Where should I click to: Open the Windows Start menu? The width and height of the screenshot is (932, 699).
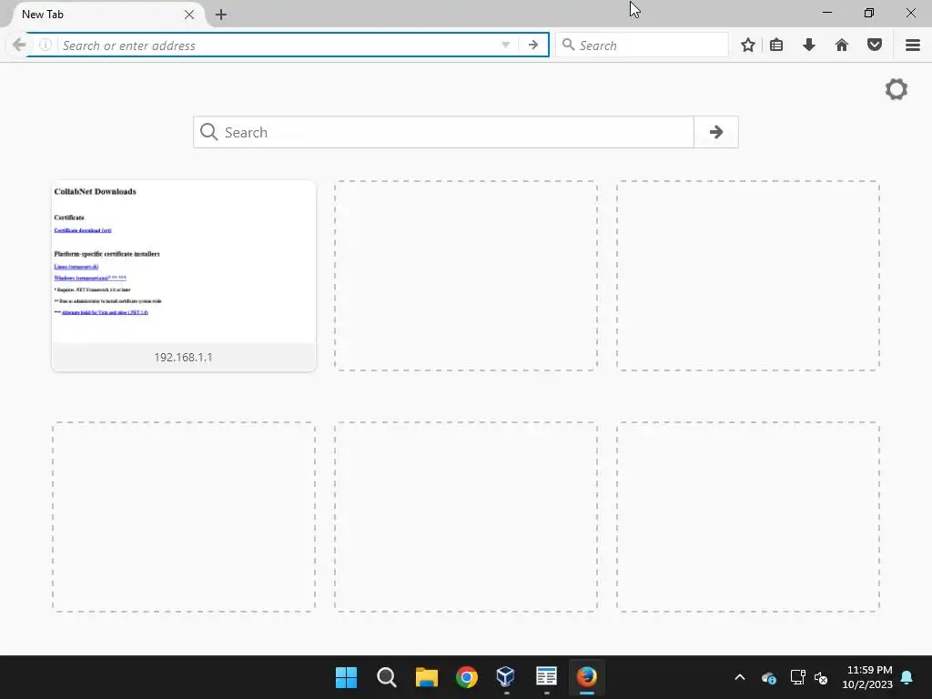point(346,677)
